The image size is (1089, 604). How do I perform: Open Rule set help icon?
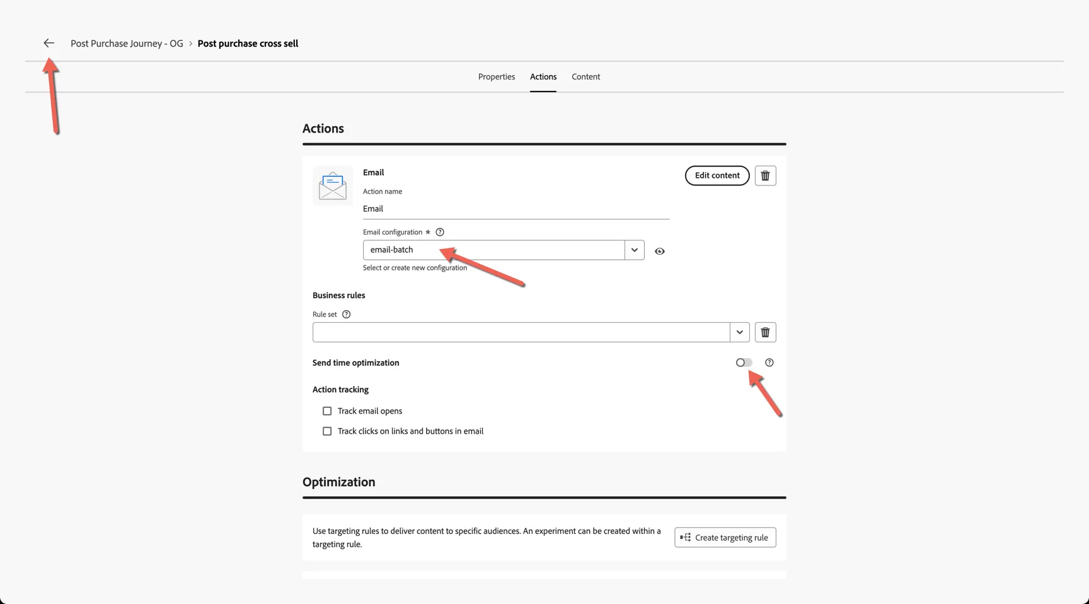(x=346, y=314)
